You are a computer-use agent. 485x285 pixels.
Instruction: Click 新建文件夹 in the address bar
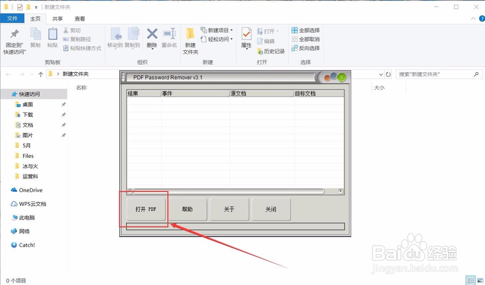[x=76, y=74]
